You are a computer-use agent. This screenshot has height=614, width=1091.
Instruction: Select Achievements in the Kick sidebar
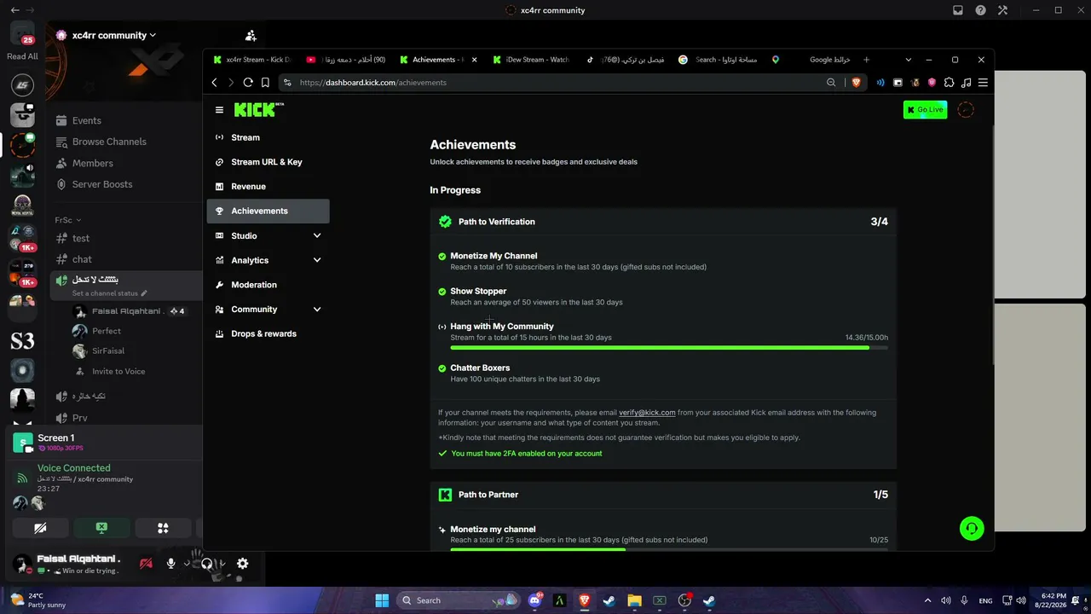[268, 211]
